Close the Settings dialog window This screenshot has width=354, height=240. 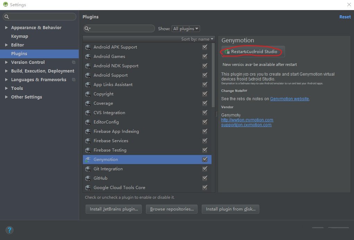pyautogui.click(x=349, y=5)
